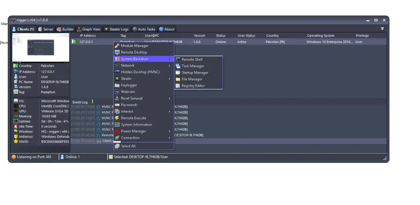
Task: Click the Operating System column header
Action: tap(320, 36)
